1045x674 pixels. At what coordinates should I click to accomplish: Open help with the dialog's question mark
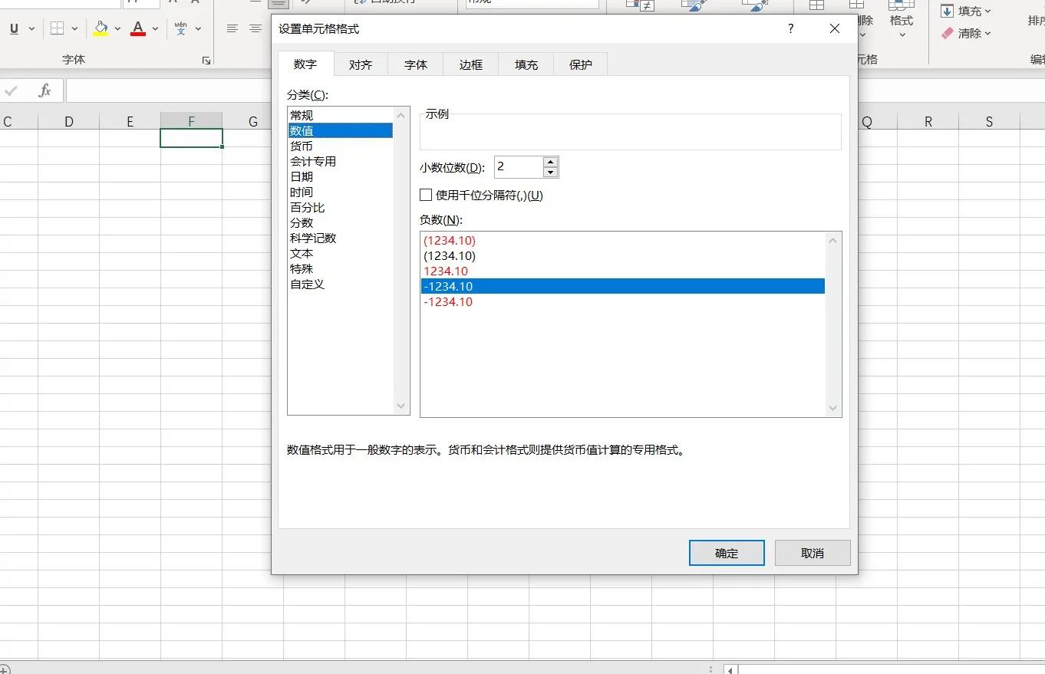(791, 29)
